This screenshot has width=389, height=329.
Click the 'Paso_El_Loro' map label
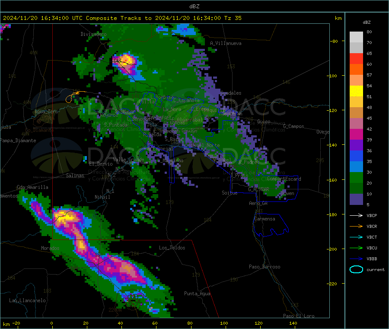[299, 316]
